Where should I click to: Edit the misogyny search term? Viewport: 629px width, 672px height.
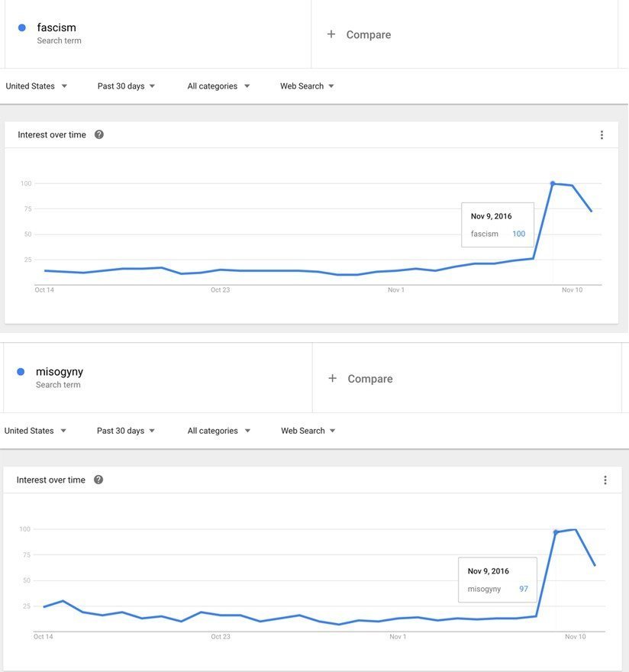click(60, 372)
